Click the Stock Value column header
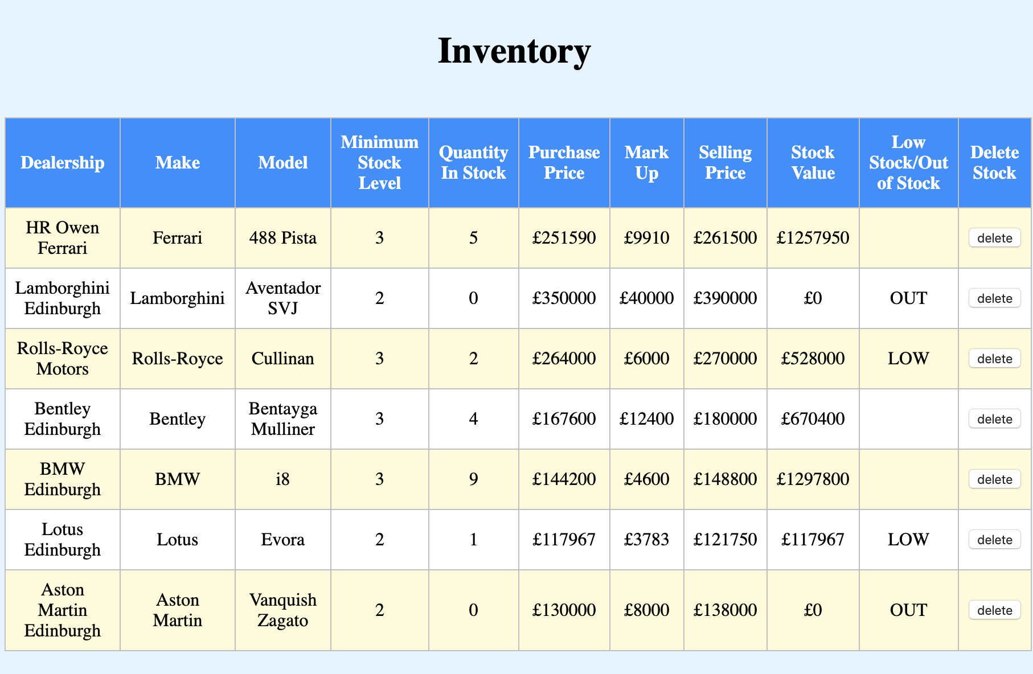Viewport: 1033px width, 674px height. click(813, 163)
